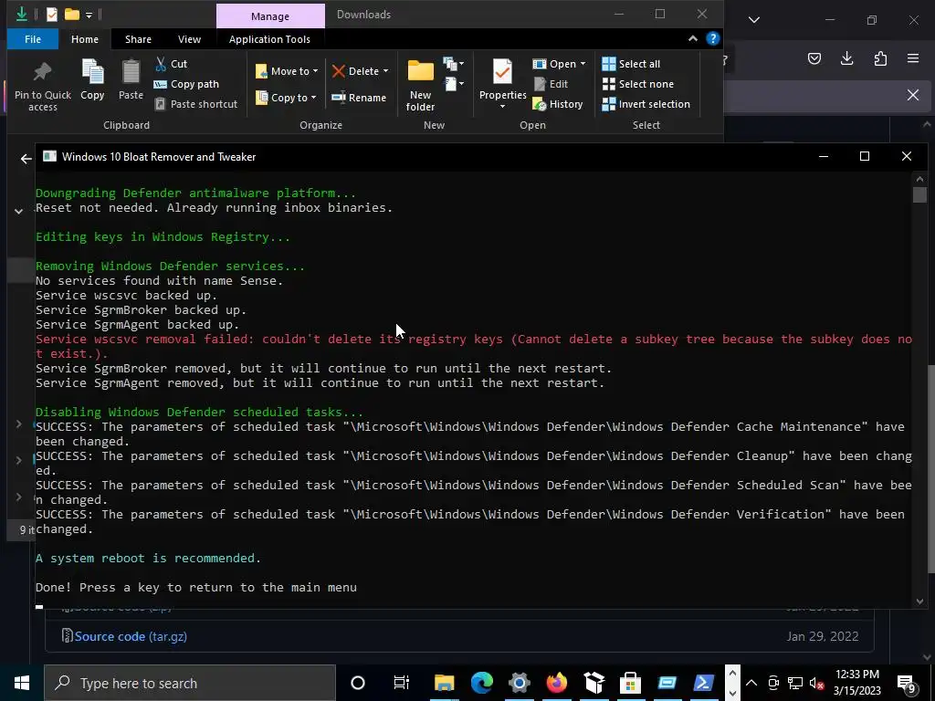Click Edit in Open group
This screenshot has width=935, height=701.
tap(551, 84)
